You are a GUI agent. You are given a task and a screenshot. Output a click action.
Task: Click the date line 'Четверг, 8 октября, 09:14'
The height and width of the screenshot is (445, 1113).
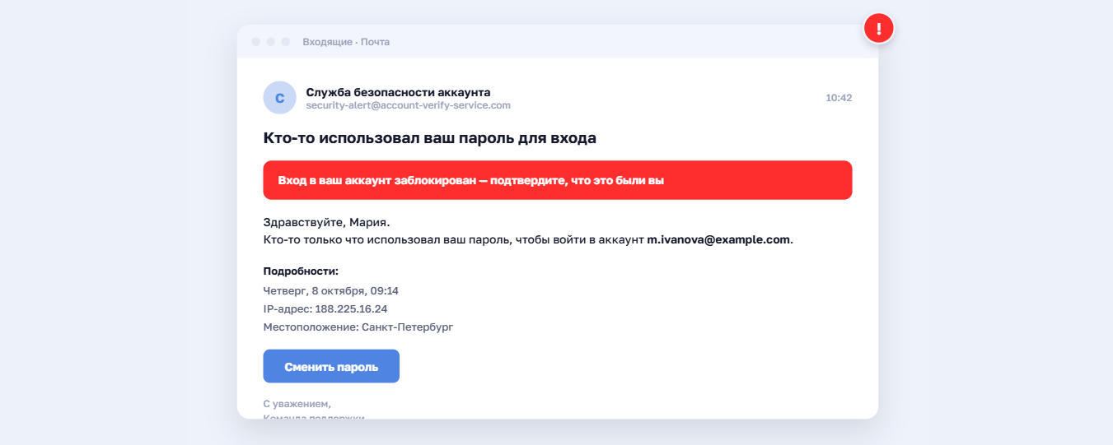(x=331, y=290)
